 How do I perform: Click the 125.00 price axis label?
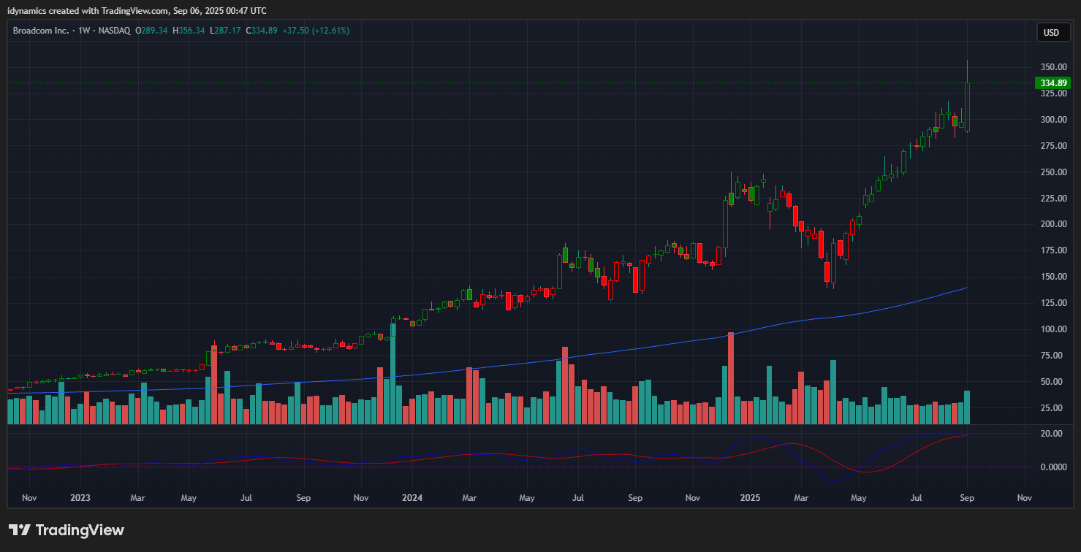(1054, 303)
